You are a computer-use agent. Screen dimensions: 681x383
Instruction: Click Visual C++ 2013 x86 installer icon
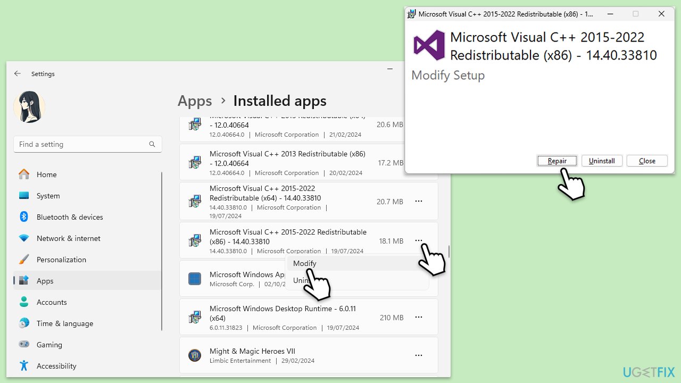tap(195, 163)
